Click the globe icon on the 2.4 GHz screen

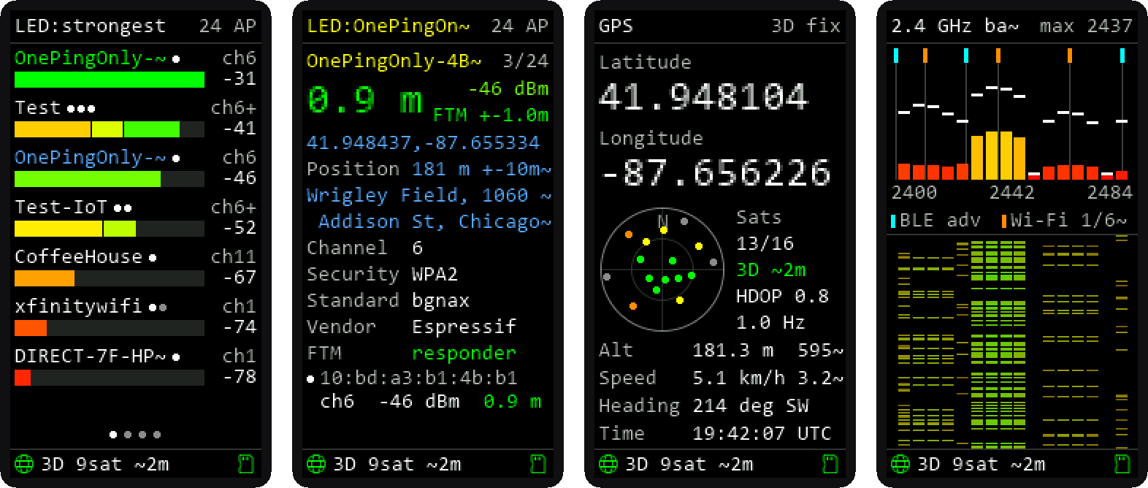[x=900, y=464]
